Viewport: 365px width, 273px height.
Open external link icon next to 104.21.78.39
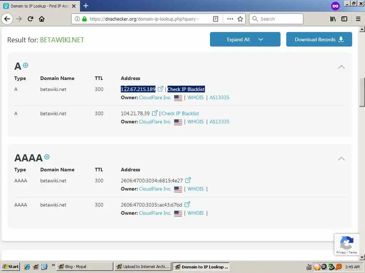(155, 113)
